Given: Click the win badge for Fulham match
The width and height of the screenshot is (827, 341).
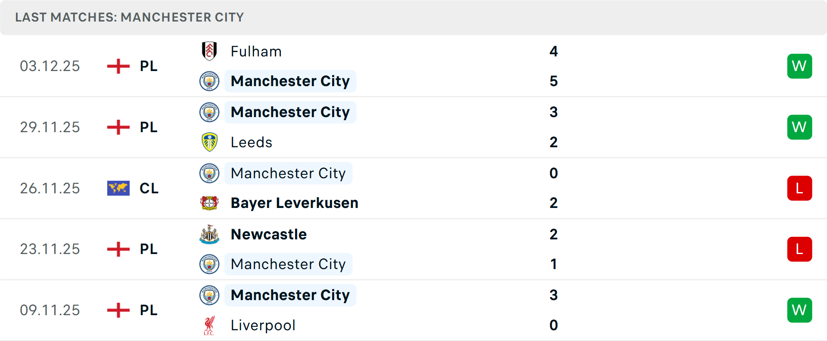Looking at the screenshot, I should [x=799, y=66].
